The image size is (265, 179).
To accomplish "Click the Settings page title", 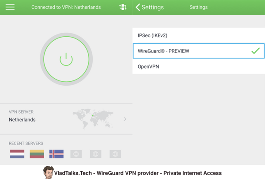I will (x=199, y=7).
